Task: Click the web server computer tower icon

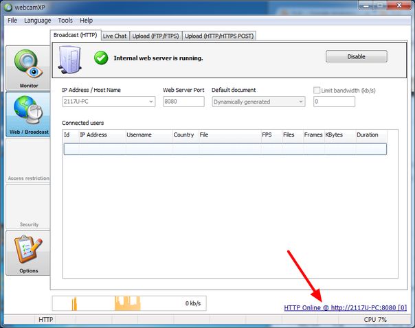Action: tap(70, 60)
